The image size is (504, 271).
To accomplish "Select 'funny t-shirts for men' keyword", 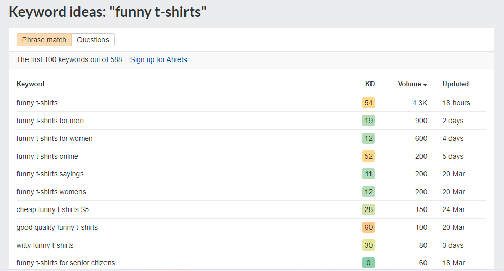I will pyautogui.click(x=50, y=121).
